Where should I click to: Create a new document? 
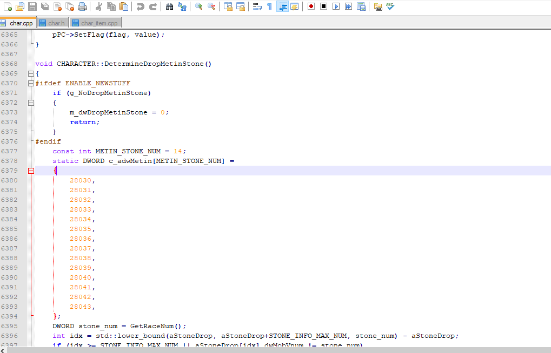8,6
